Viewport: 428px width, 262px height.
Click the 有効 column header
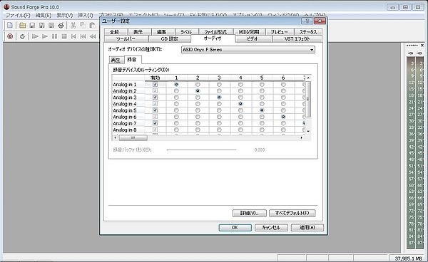click(x=155, y=78)
